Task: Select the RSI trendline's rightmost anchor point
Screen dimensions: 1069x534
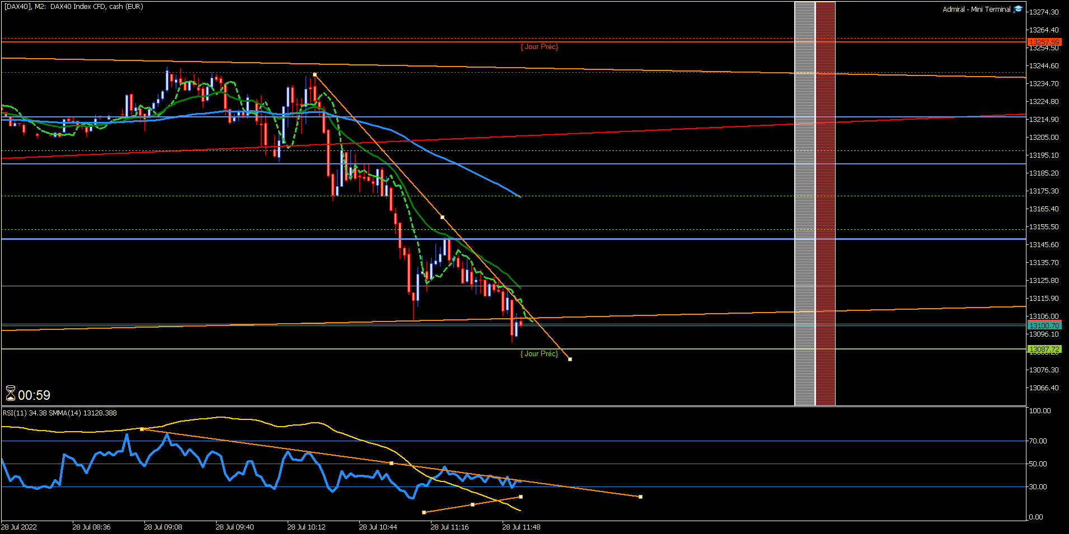Action: pos(640,497)
